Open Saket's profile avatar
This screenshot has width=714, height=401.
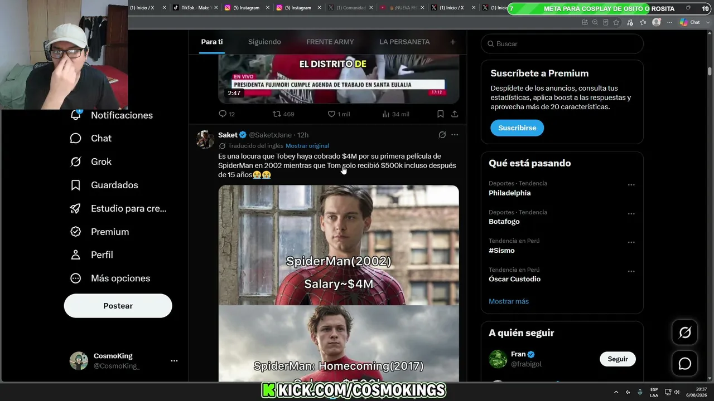click(x=205, y=139)
